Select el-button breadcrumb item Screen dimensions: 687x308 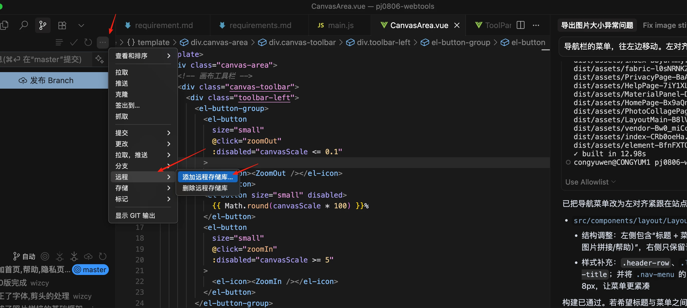pos(523,42)
